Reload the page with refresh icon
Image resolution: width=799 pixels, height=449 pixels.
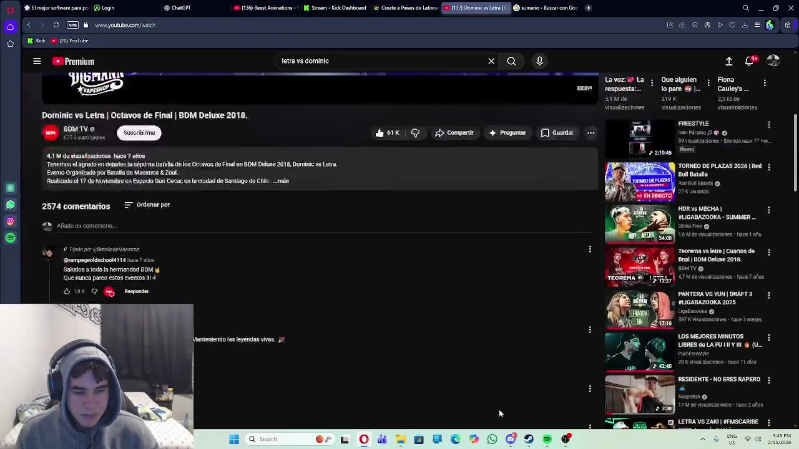pyautogui.click(x=56, y=25)
